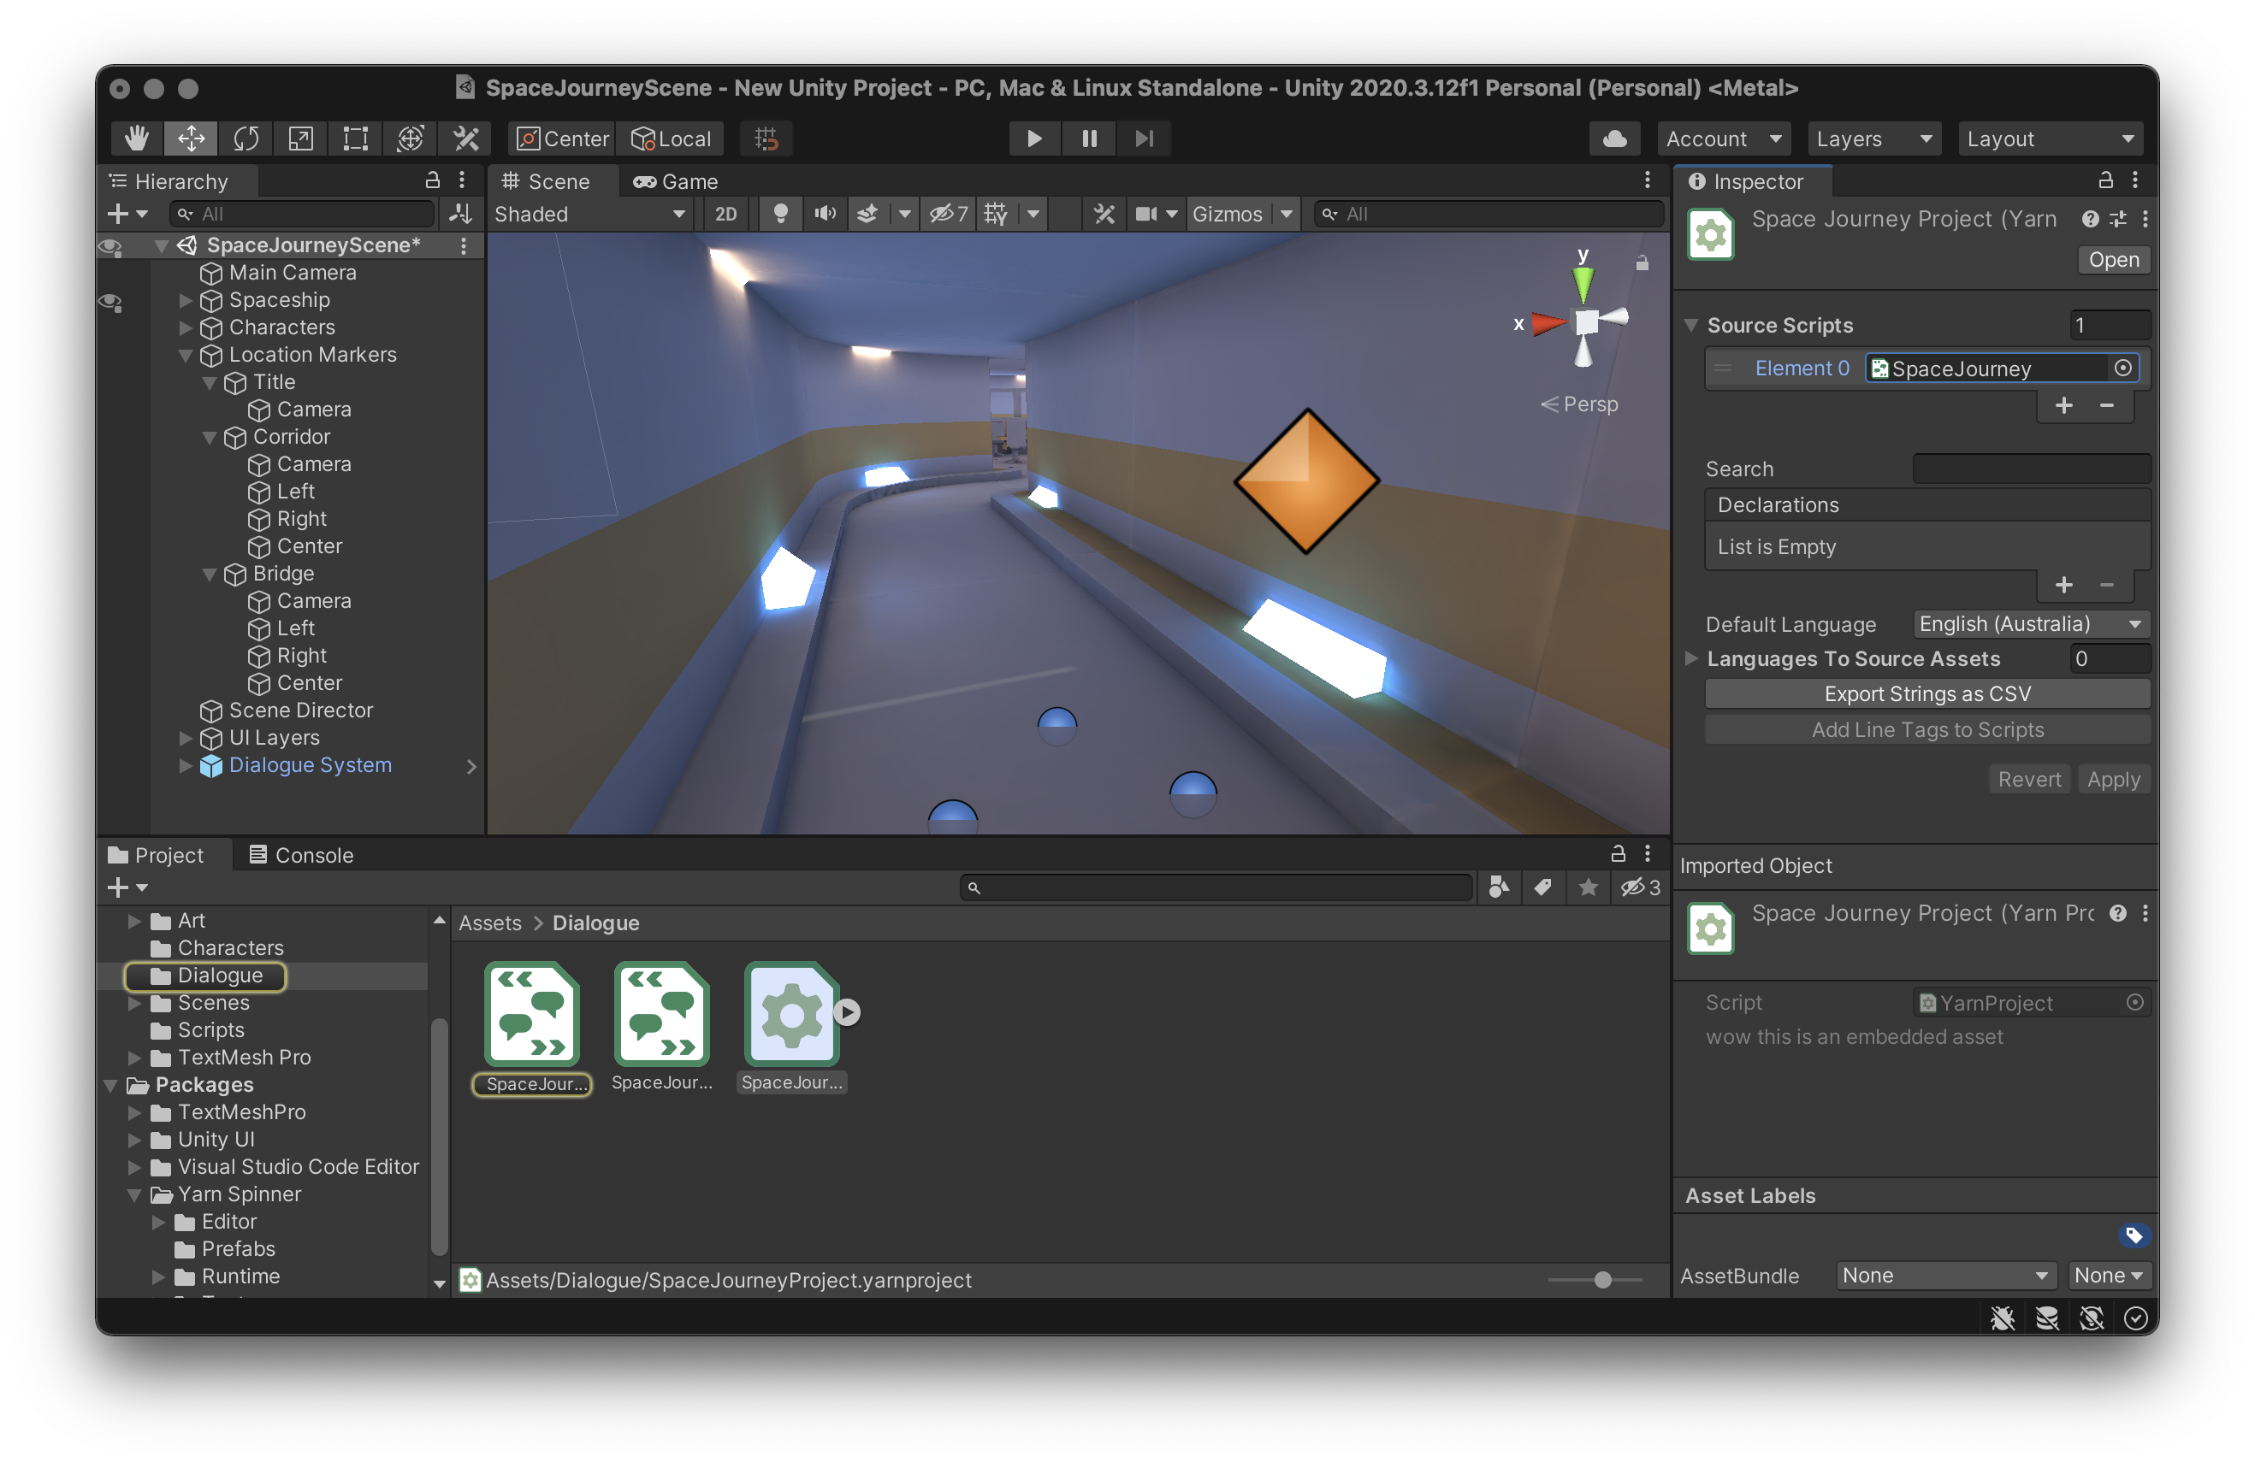Adjust the Project thumbnail size slider
The height and width of the screenshot is (1462, 2255).
1601,1280
